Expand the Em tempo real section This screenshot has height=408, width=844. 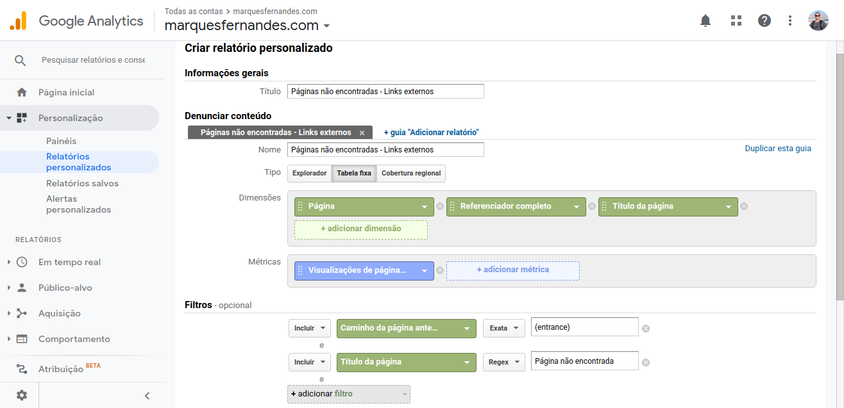9,262
